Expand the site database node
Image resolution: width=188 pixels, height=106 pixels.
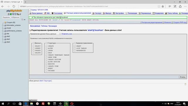3,34
